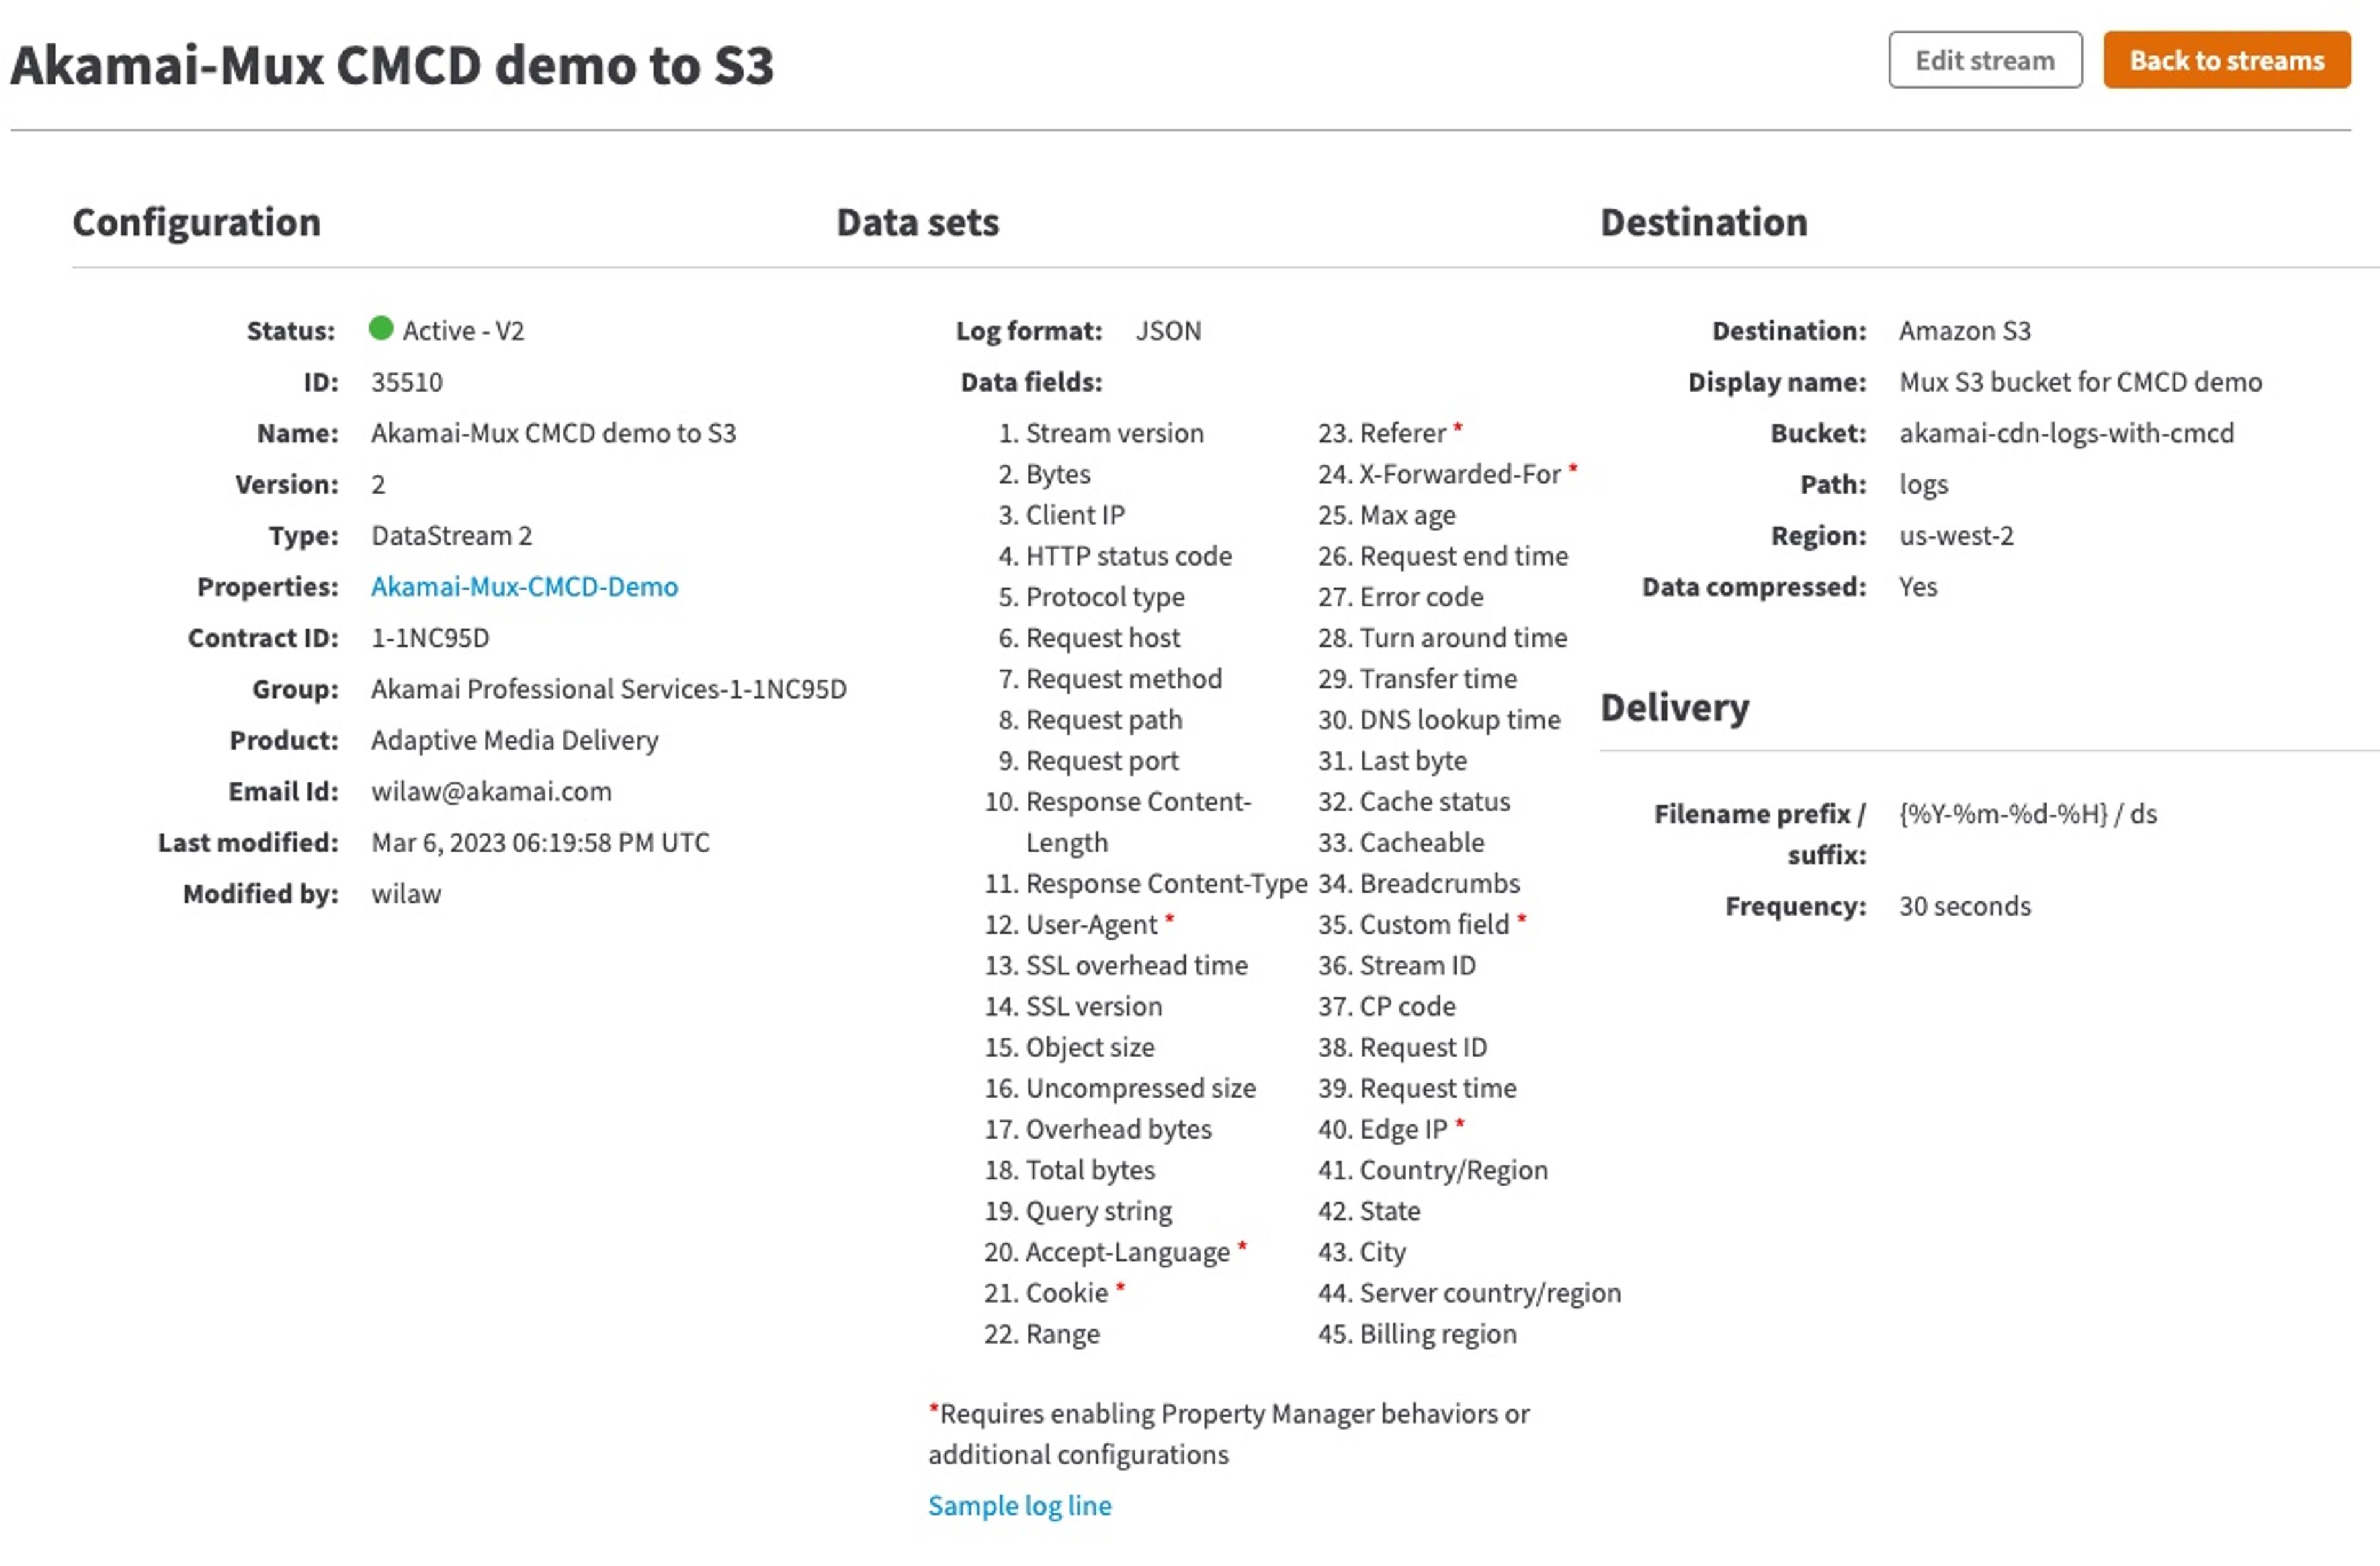Viewport: 2380px width, 1566px height.
Task: Click the stream ID value 35510
Action: coord(407,382)
